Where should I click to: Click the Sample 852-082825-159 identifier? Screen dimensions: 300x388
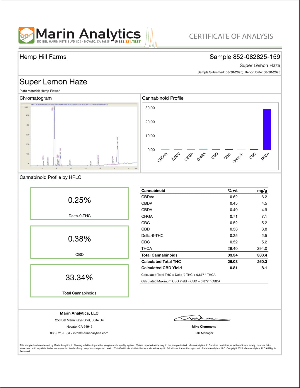(x=245, y=57)
